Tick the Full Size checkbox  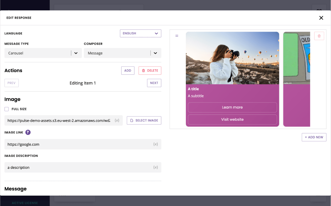(x=7, y=109)
